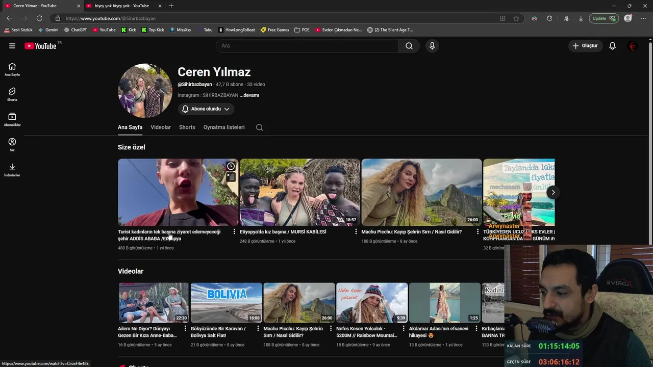Open options for Nefes Kesen Yolculuk video

(x=404, y=329)
